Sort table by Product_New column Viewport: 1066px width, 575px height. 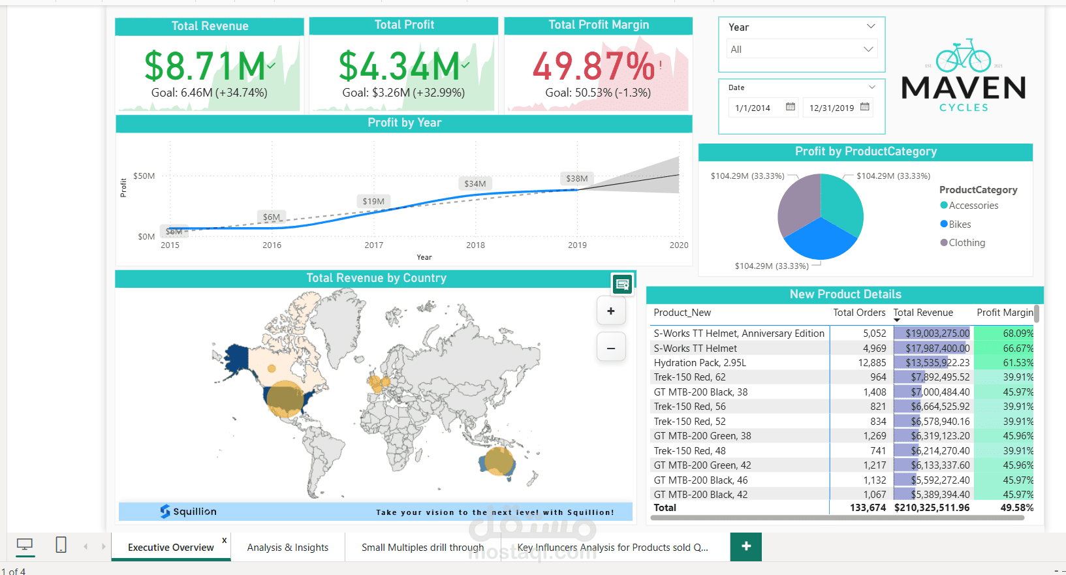(682, 313)
